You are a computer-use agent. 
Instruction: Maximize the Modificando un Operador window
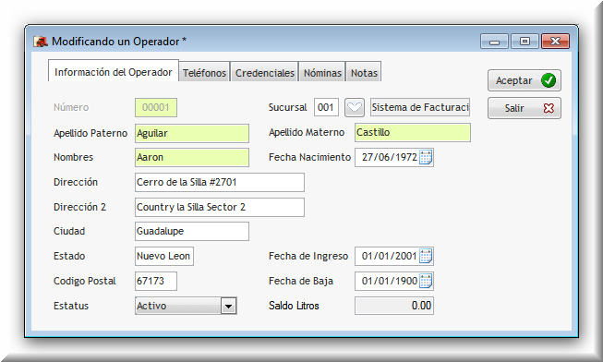[525, 42]
